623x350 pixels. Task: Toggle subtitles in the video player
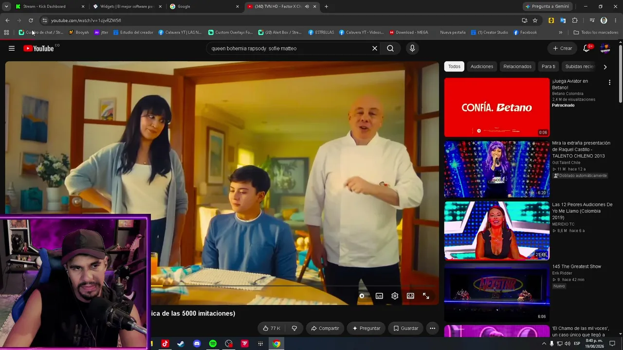(379, 296)
